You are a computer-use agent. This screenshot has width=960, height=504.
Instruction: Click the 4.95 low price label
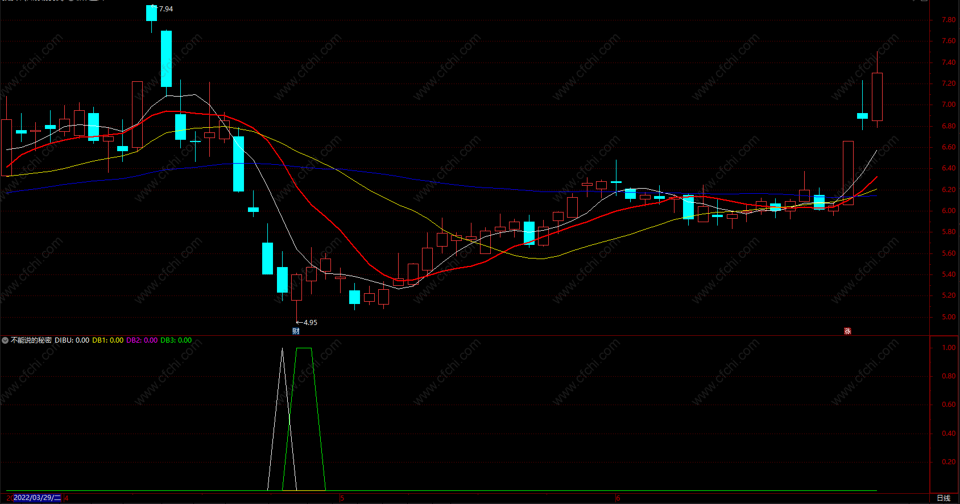pyautogui.click(x=311, y=322)
